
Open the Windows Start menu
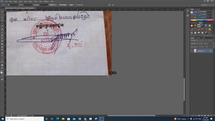click(2, 119)
